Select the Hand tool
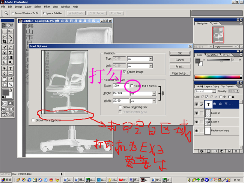The image size is (244, 183). coord(5,84)
